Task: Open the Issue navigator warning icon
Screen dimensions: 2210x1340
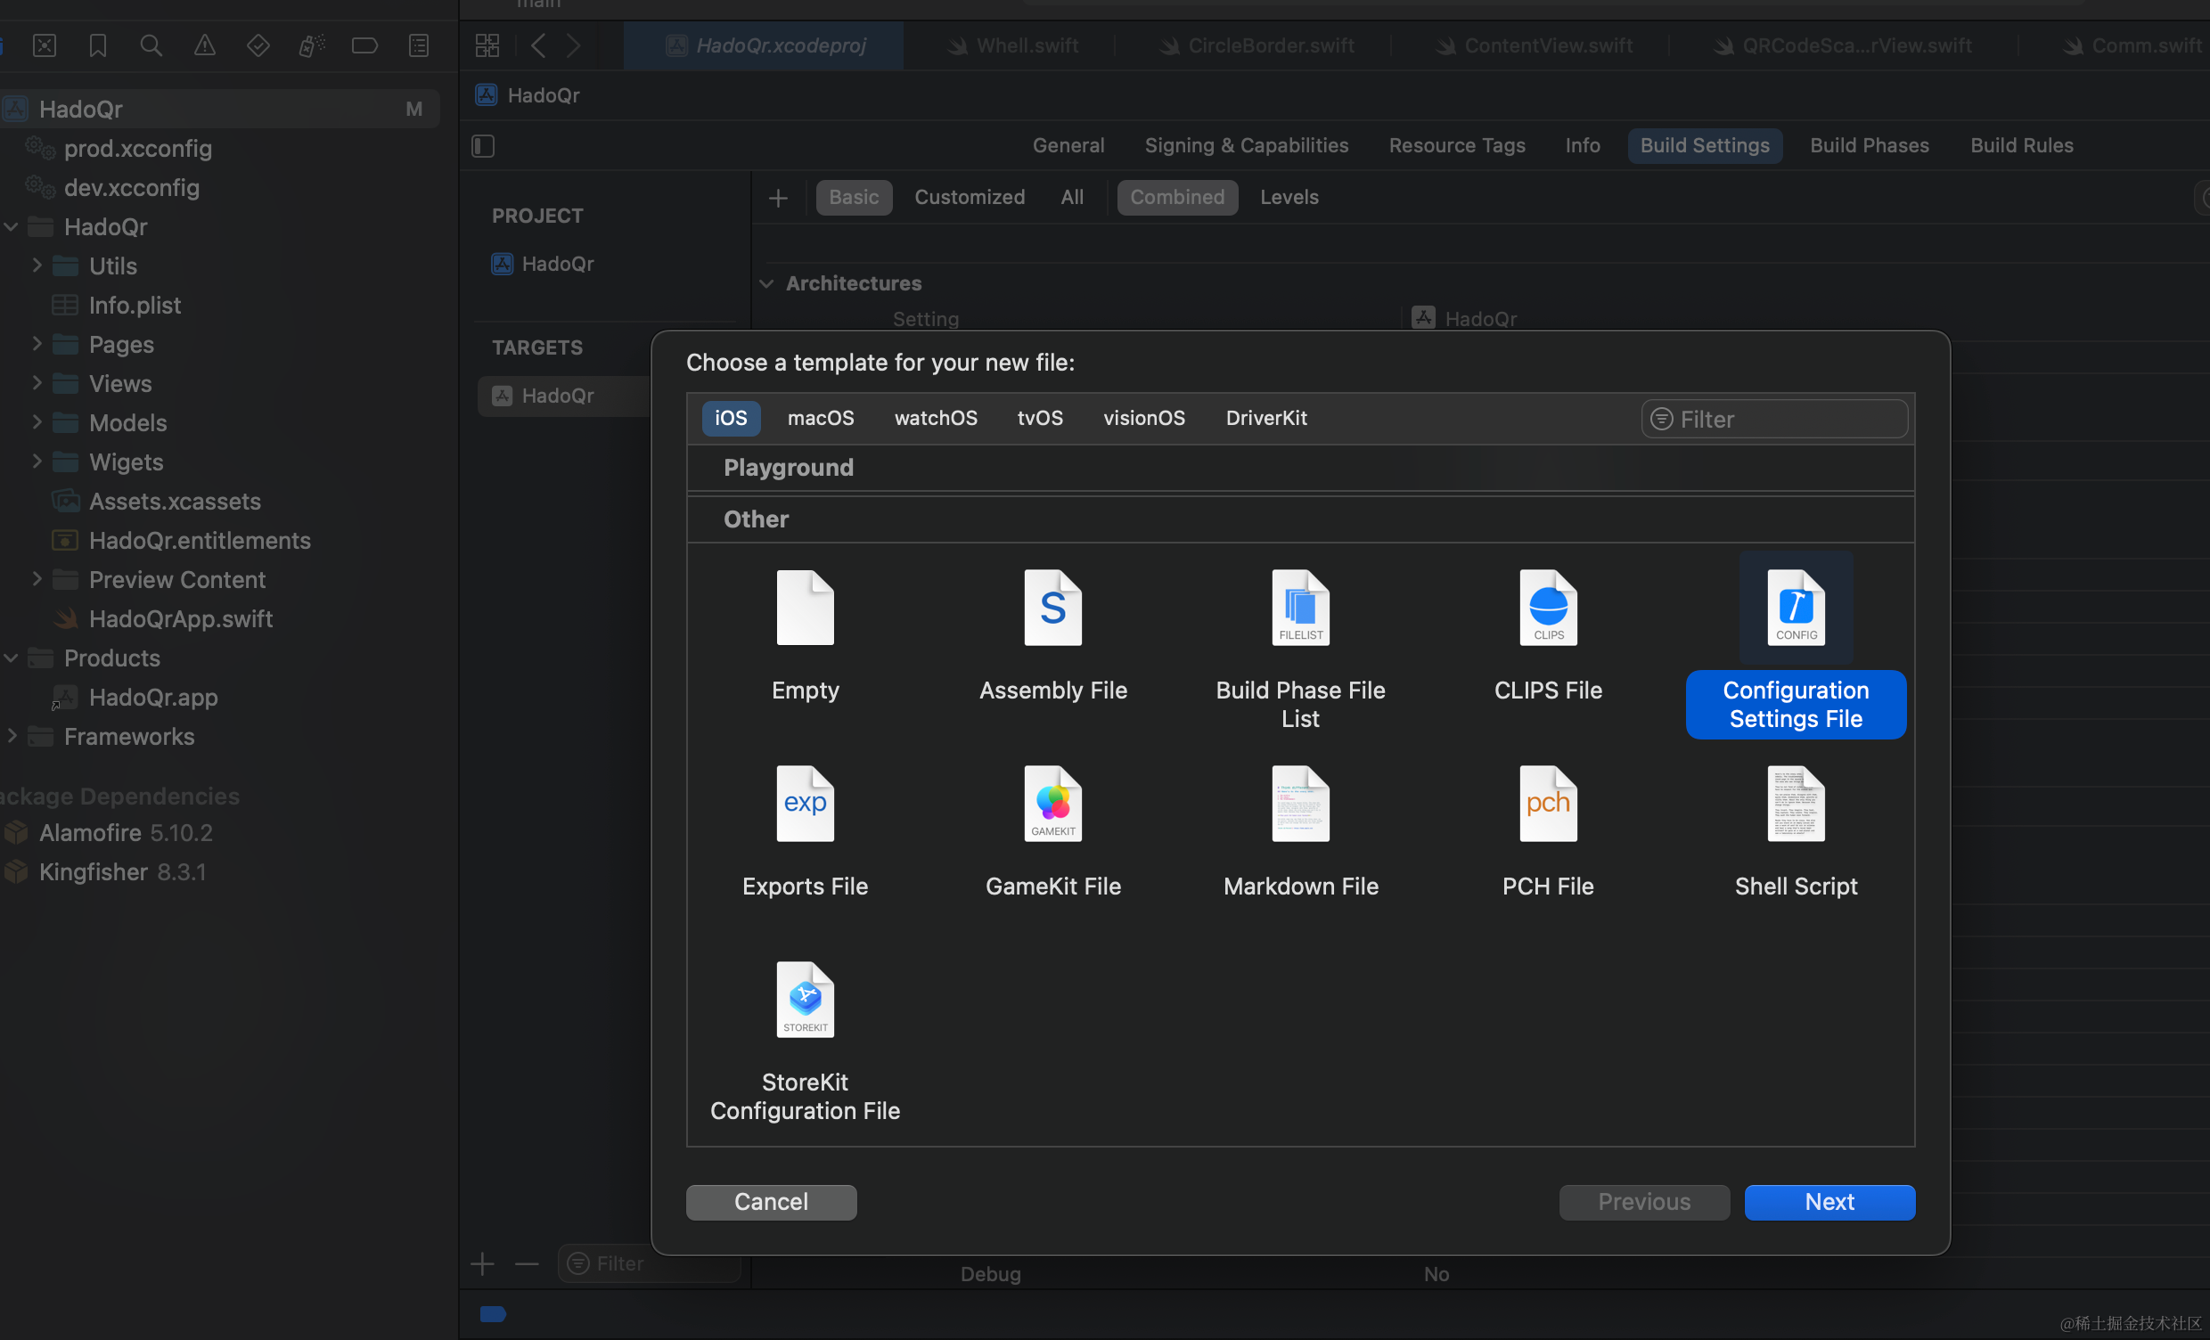Action: (x=204, y=45)
